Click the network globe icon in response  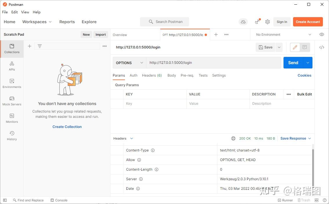(233, 138)
